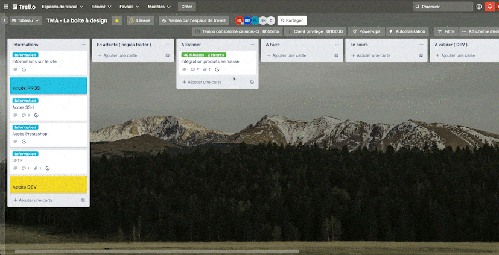Open the Modèles dropdown menu
This screenshot has height=255, width=499.
point(159,7)
